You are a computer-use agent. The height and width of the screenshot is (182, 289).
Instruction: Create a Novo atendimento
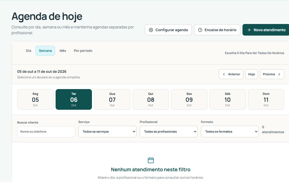266,30
